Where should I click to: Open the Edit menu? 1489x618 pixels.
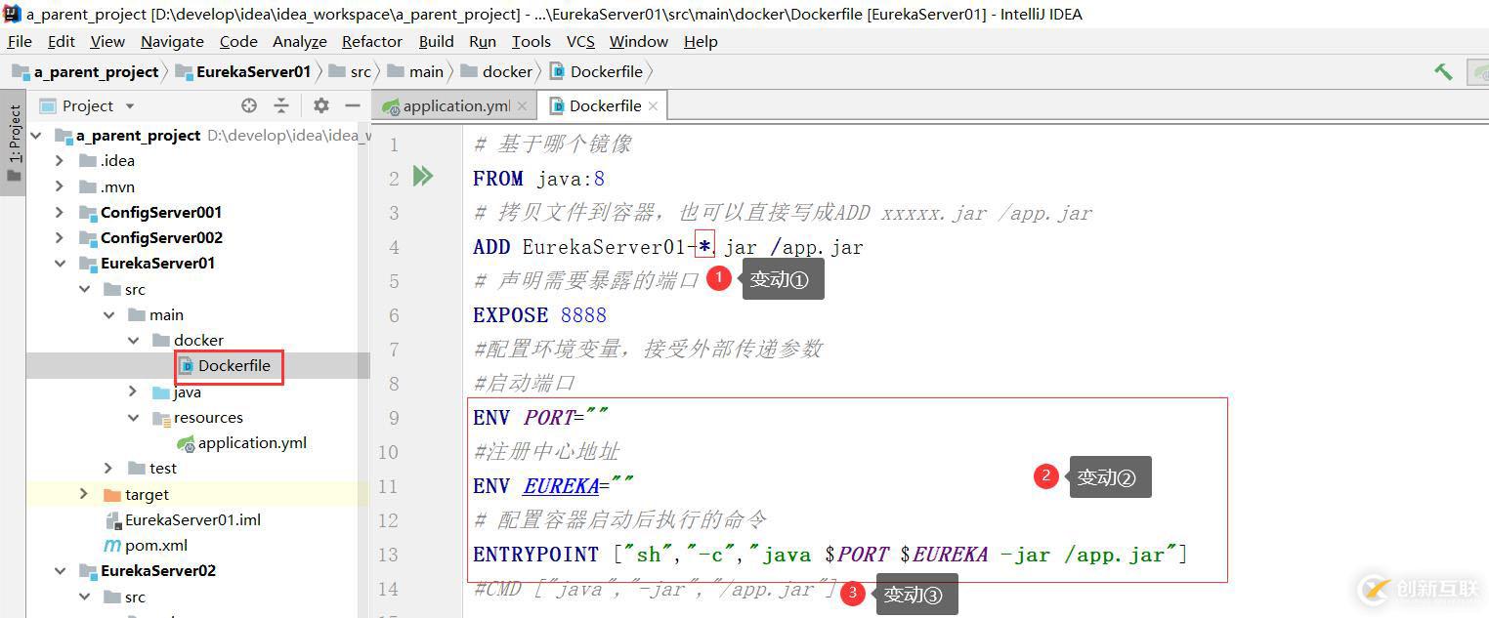click(61, 41)
